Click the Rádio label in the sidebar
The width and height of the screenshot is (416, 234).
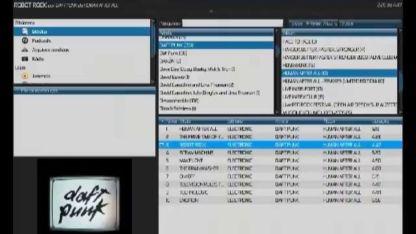[38, 59]
